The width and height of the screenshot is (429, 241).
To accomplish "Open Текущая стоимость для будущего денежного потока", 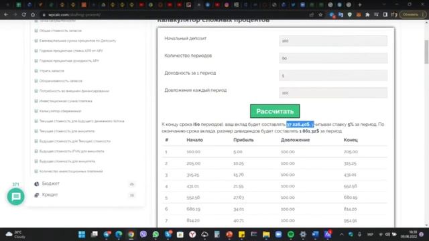I will tap(82, 121).
